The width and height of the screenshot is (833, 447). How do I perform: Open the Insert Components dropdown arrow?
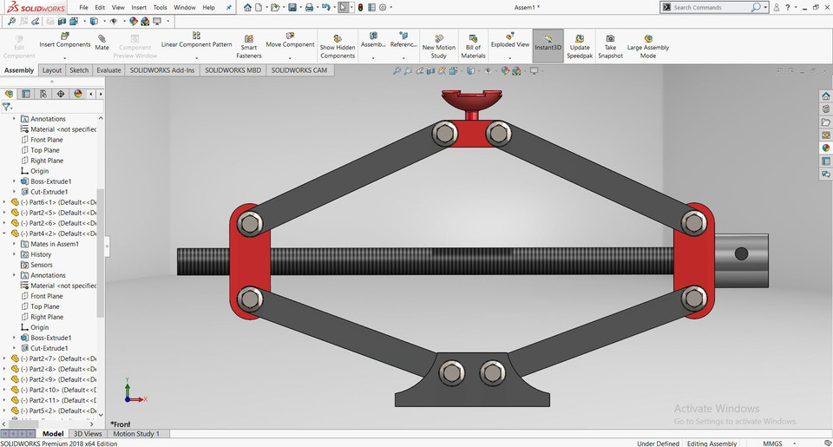(64, 58)
